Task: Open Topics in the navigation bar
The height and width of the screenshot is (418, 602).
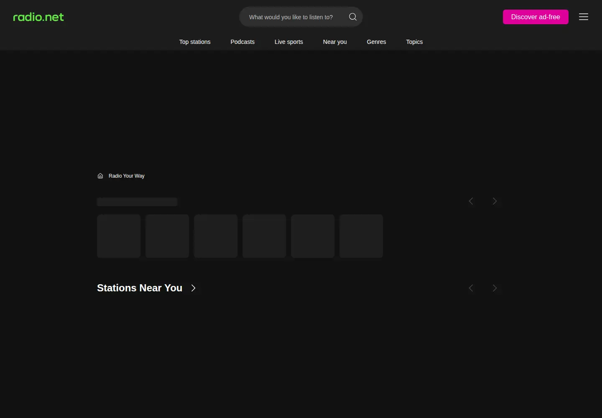Action: (414, 42)
